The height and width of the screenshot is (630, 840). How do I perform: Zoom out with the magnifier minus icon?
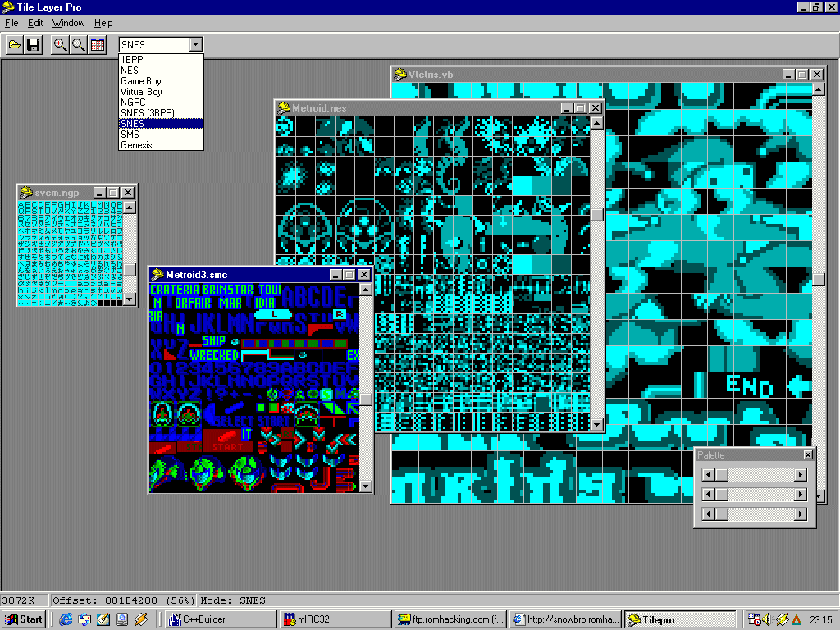(79, 45)
